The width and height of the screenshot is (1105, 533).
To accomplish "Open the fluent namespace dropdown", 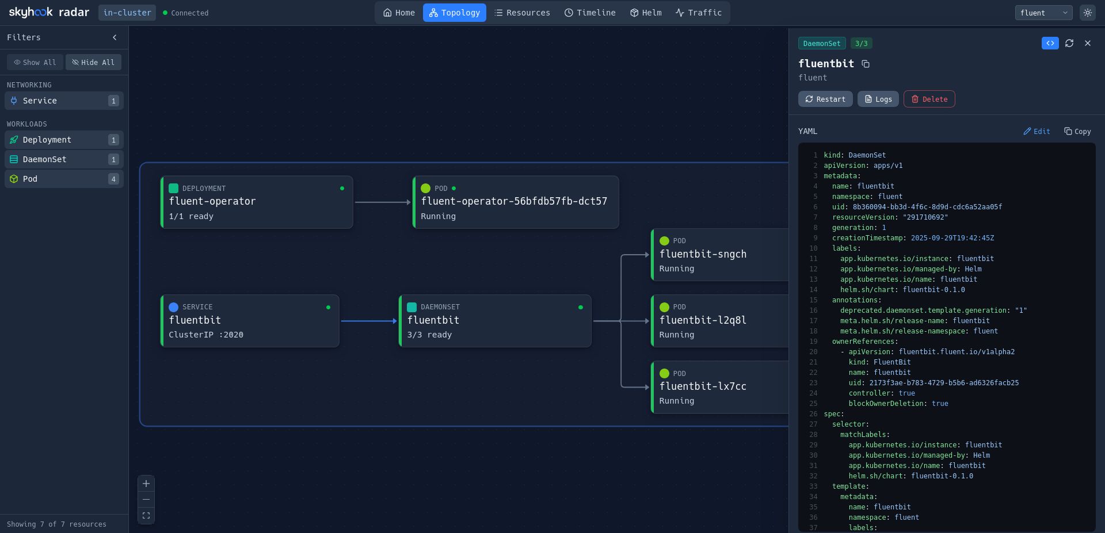I will 1043,13.
